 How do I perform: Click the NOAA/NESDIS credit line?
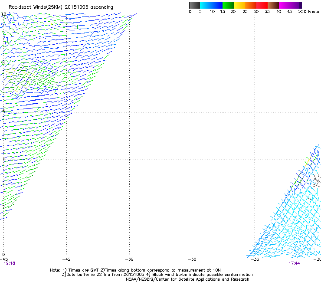187,279
